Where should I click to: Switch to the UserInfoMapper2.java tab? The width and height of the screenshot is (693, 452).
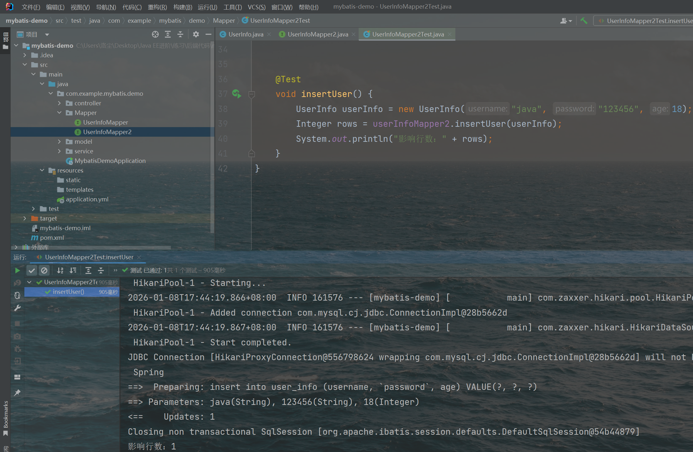point(317,34)
